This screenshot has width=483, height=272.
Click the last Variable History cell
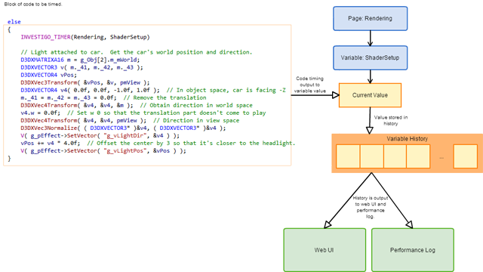point(466,156)
